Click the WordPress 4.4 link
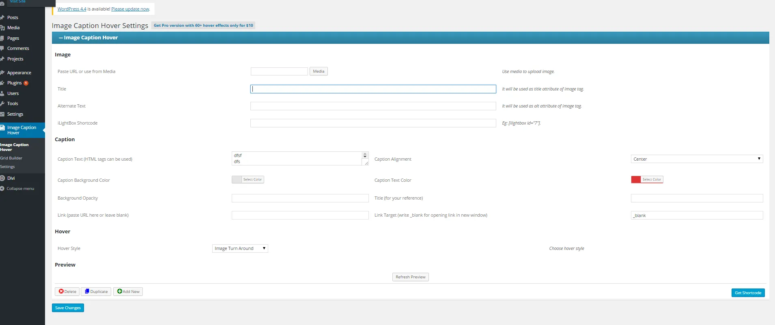The height and width of the screenshot is (325, 775). (x=72, y=9)
